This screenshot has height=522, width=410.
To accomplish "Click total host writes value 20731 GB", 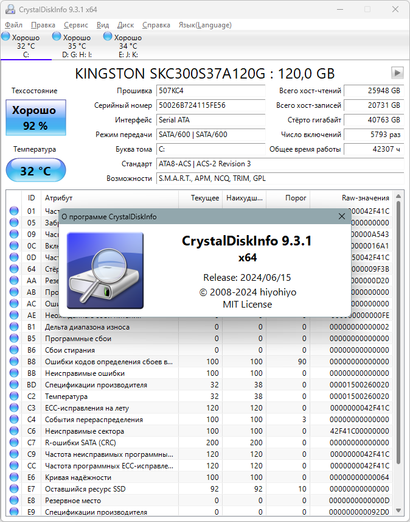I will [x=374, y=105].
